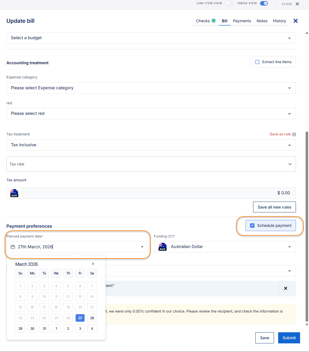Go to next month in the calendar
Screen dimensions: 309x352
[93, 264]
